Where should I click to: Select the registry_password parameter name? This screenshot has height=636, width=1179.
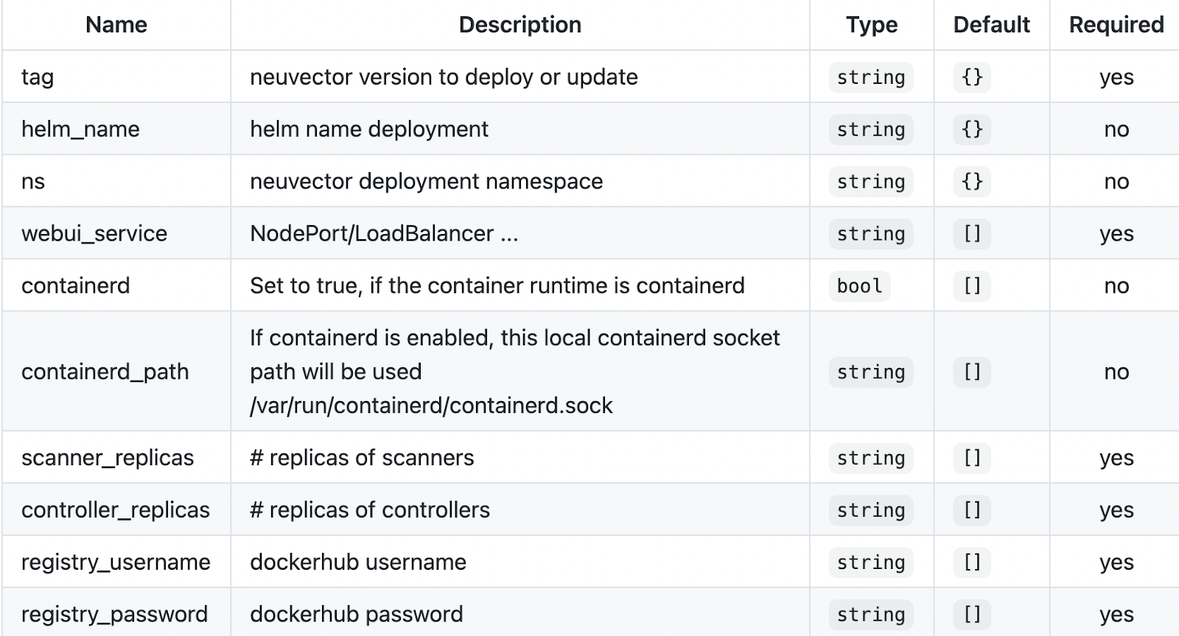[114, 615]
